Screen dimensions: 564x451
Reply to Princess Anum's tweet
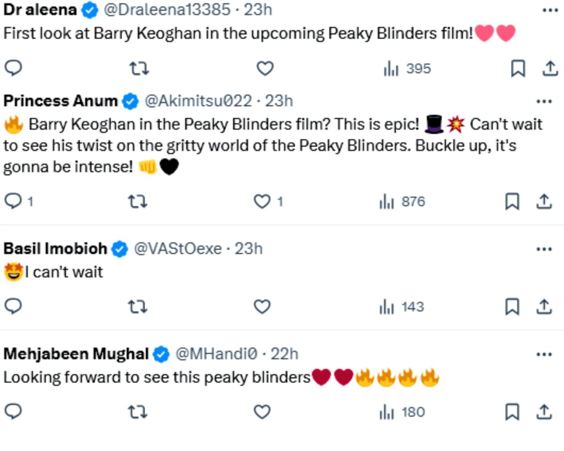(13, 202)
